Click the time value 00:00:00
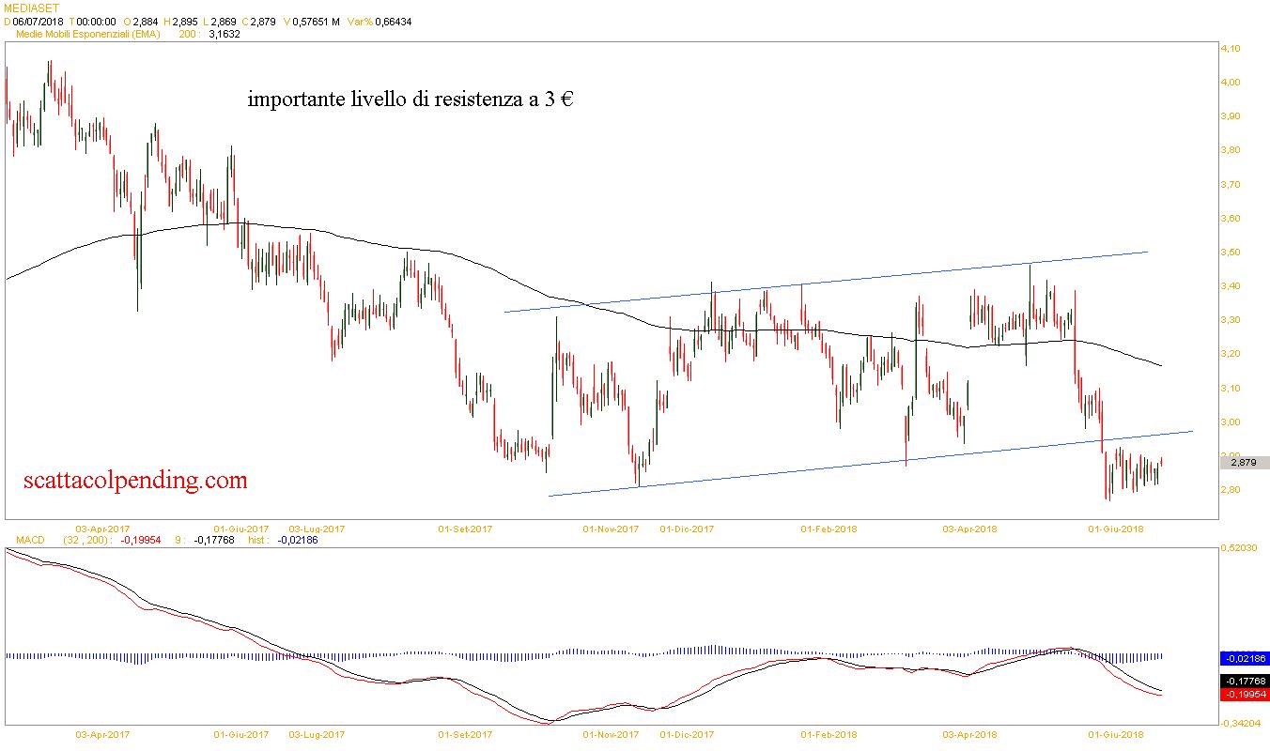 point(95,22)
